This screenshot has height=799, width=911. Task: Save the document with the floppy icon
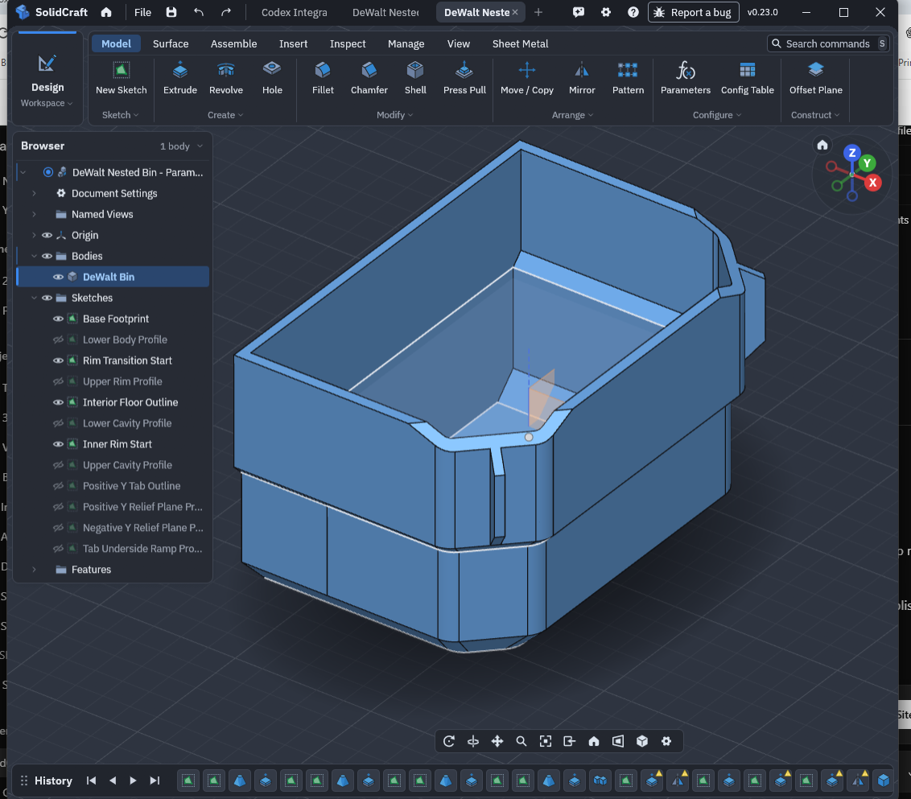point(171,12)
